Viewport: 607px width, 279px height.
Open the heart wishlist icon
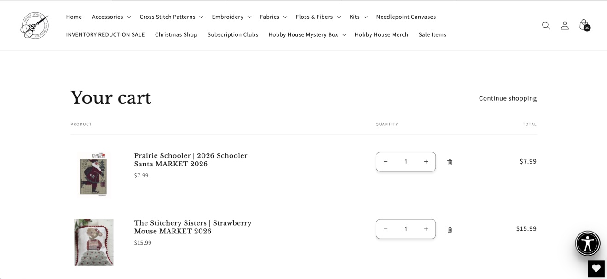click(596, 269)
